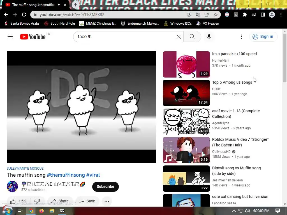Open the taskbar clock showing 6:20:00 PM
Image resolution: width=287 pixels, height=215 pixels.
tap(261, 211)
